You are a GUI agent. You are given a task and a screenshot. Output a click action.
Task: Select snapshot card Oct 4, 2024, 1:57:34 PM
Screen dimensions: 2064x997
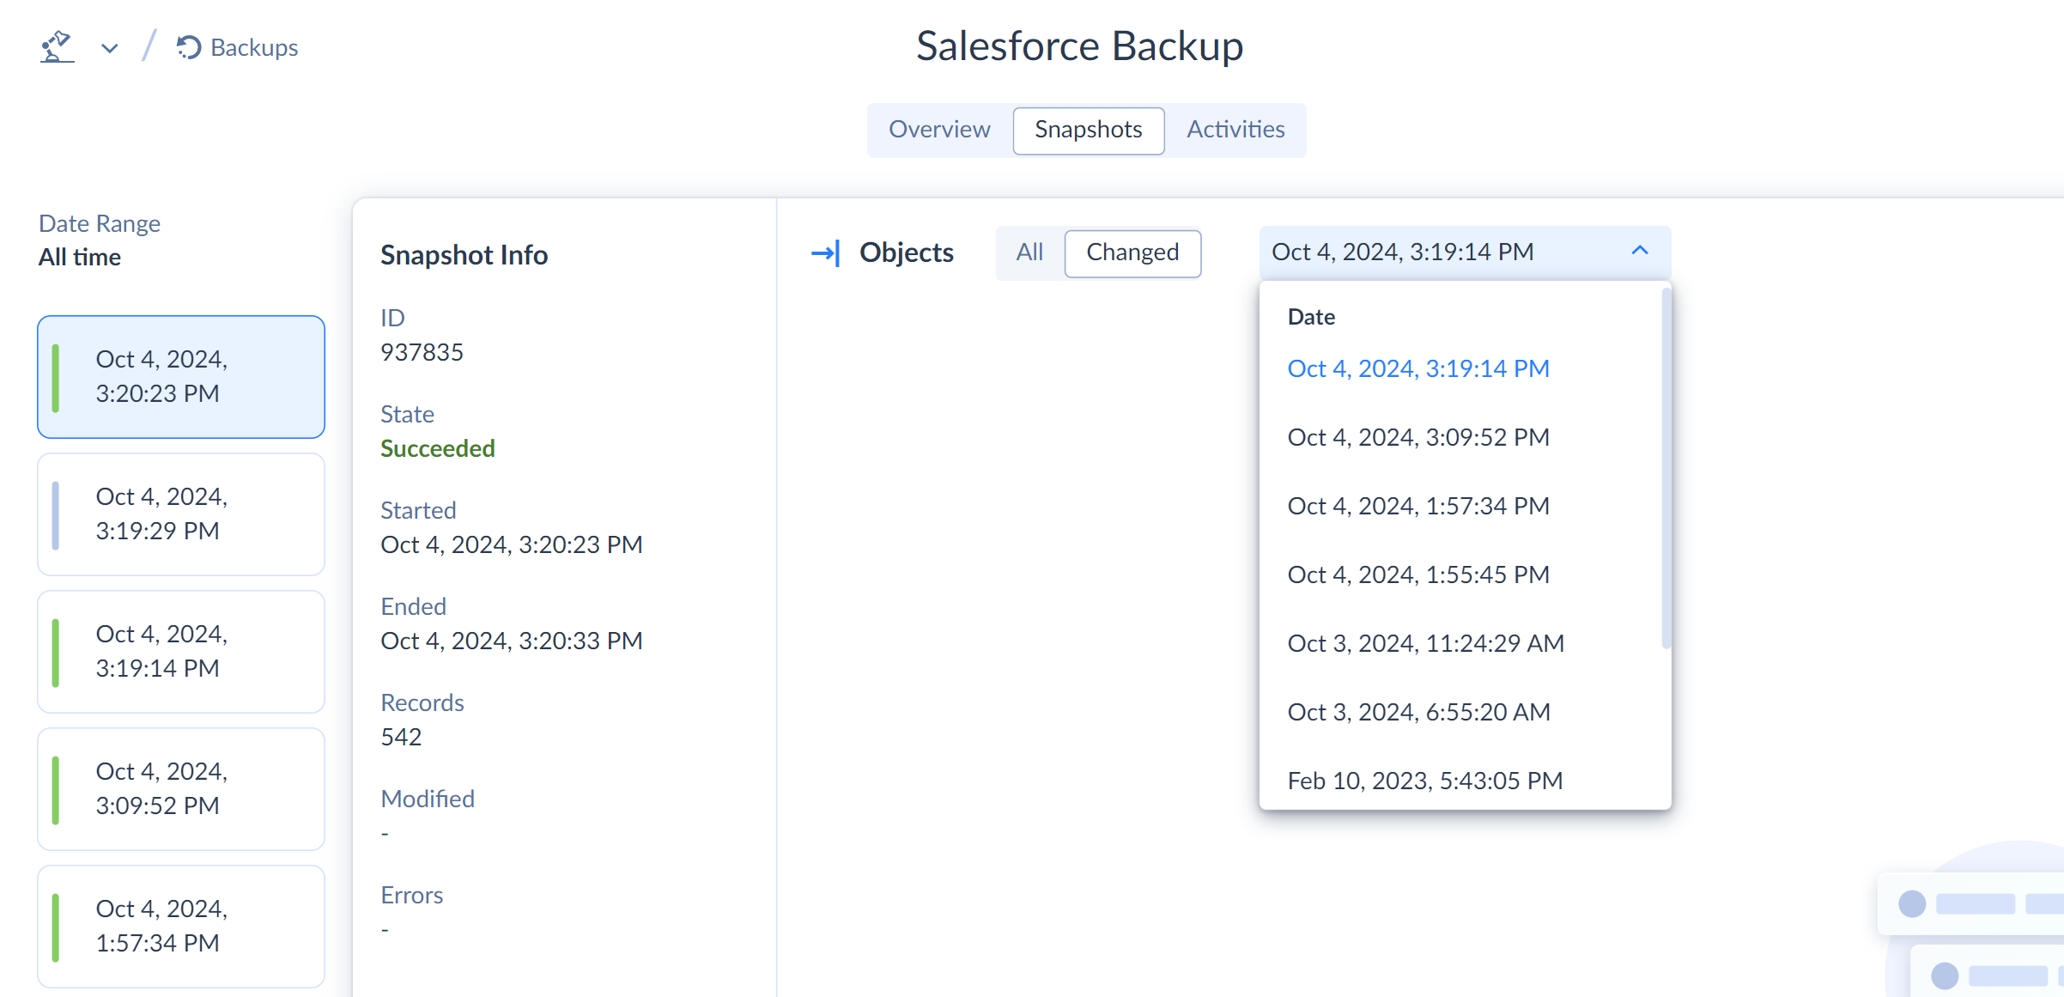coord(181,927)
